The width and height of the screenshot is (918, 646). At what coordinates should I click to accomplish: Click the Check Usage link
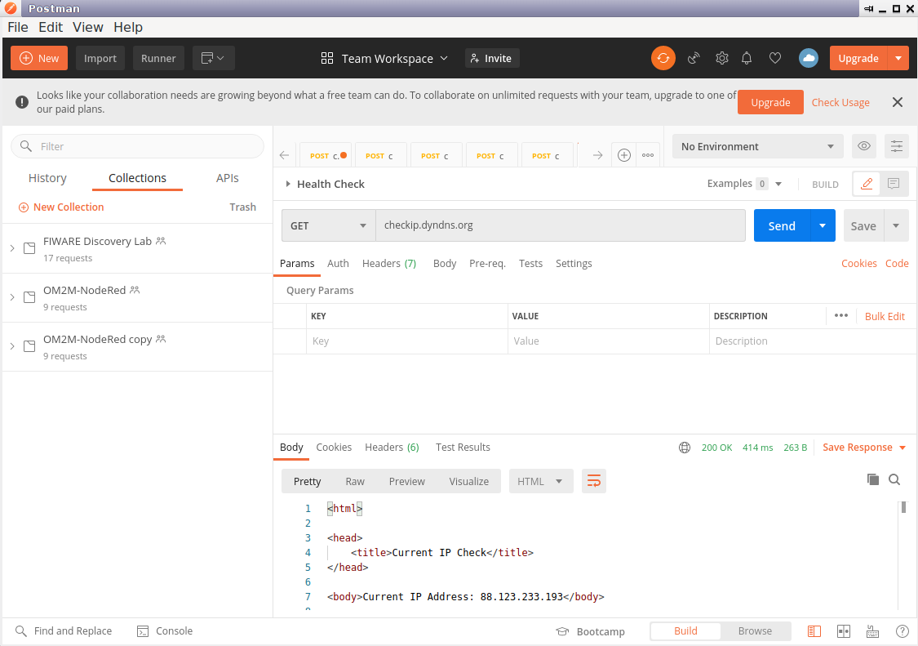pyautogui.click(x=840, y=102)
